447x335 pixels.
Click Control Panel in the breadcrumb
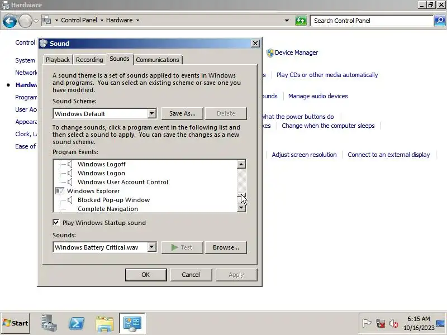79,20
